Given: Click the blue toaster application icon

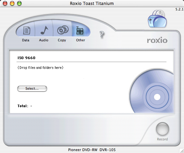Looking at the screenshot, I should (x=157, y=19).
